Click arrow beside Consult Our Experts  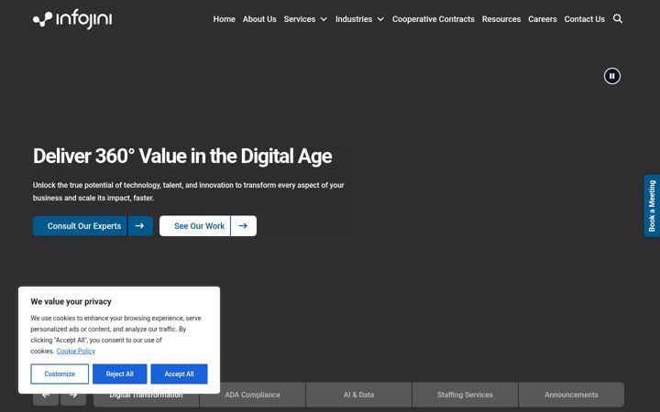pyautogui.click(x=139, y=226)
